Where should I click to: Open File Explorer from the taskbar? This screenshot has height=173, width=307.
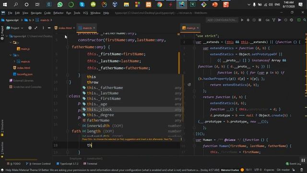pos(126,4)
